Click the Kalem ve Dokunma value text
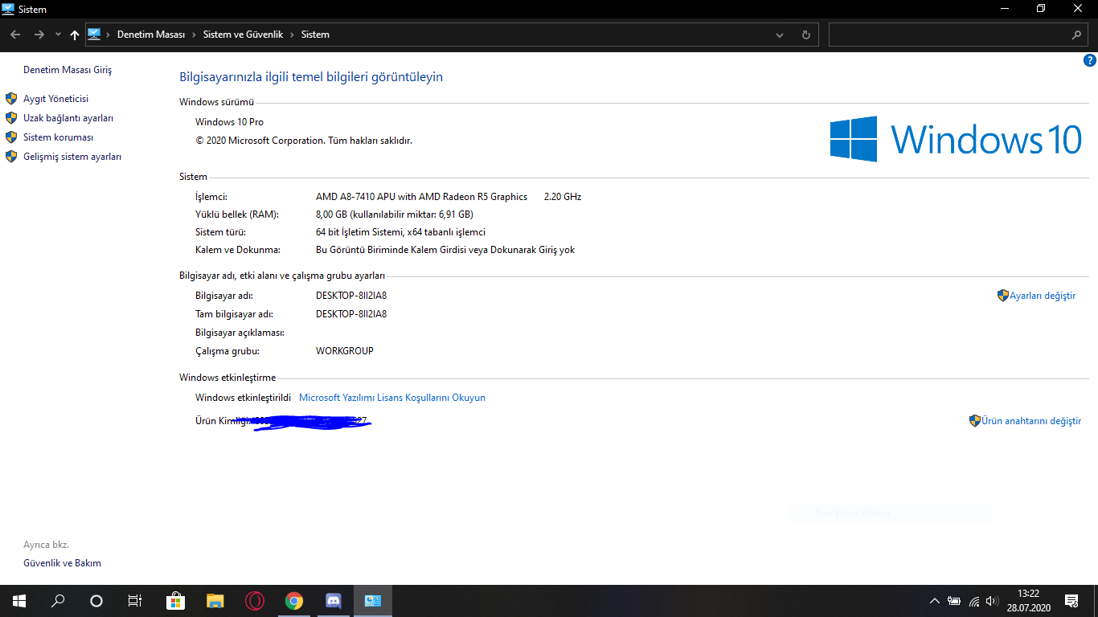Screen dimensions: 1098x617 coord(445,250)
